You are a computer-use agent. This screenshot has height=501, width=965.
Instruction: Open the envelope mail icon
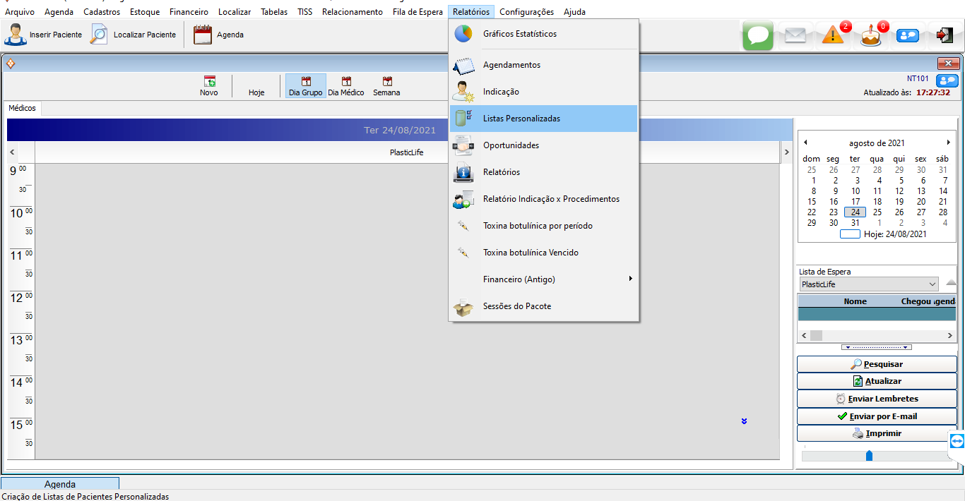(x=795, y=35)
